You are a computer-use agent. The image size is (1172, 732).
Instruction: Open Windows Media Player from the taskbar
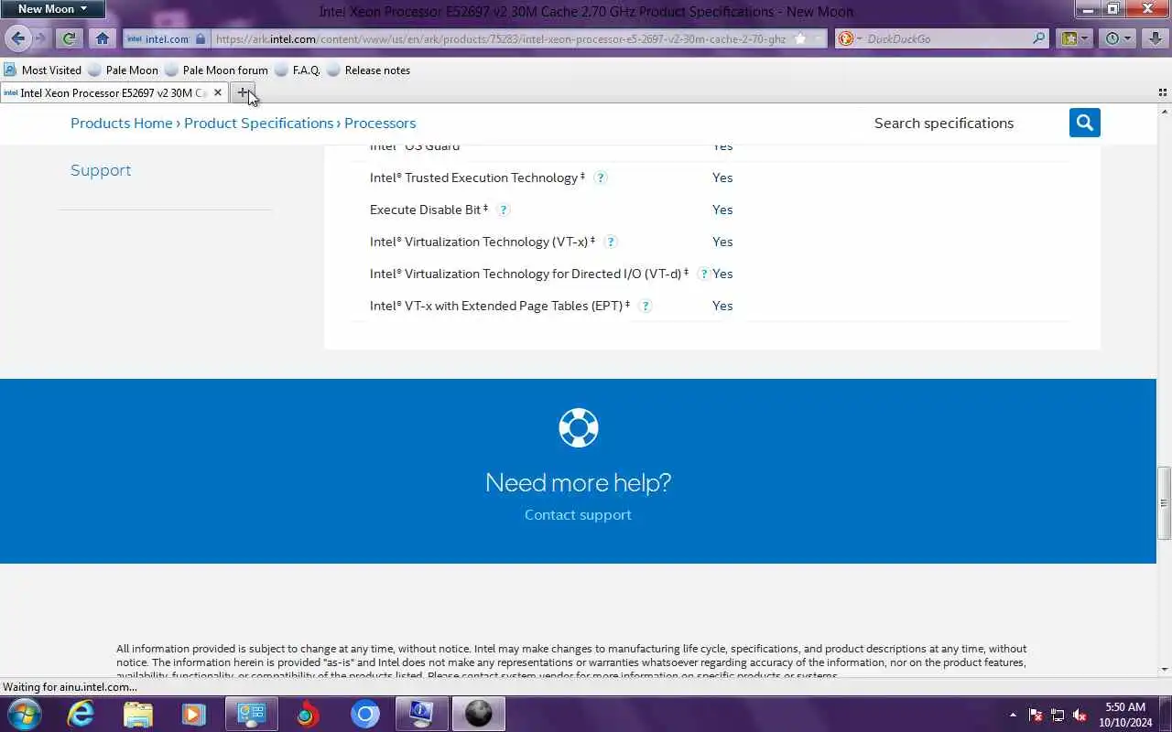[x=194, y=714]
